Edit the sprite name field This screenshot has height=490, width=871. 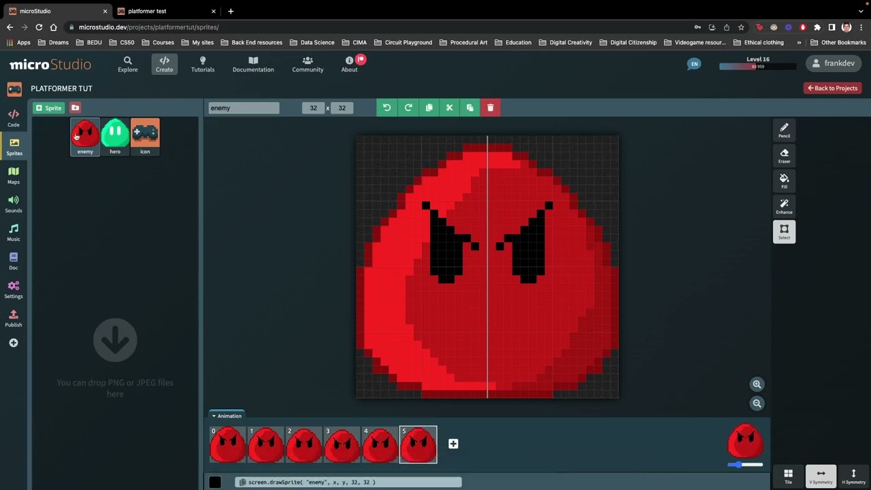[244, 108]
